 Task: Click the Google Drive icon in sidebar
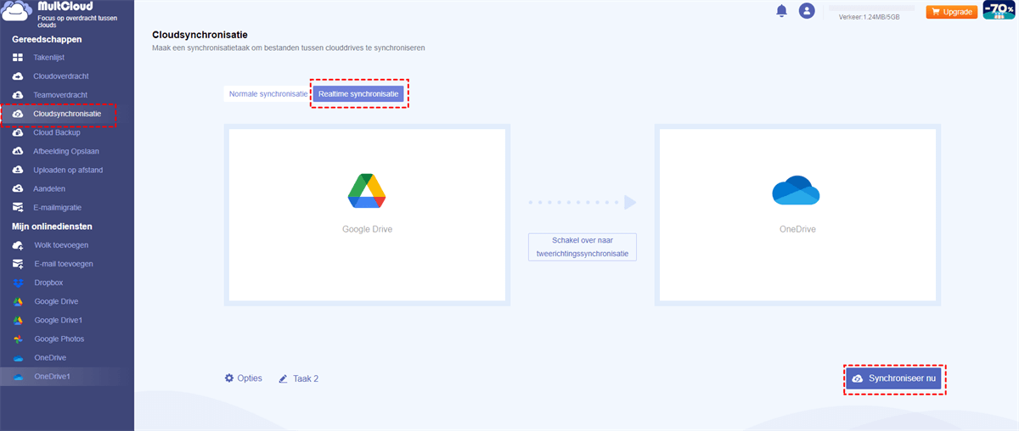click(x=18, y=301)
